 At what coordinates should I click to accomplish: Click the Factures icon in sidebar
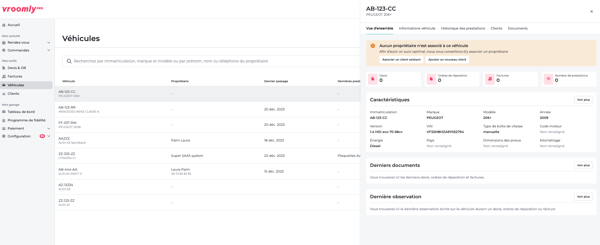[x=4, y=77]
